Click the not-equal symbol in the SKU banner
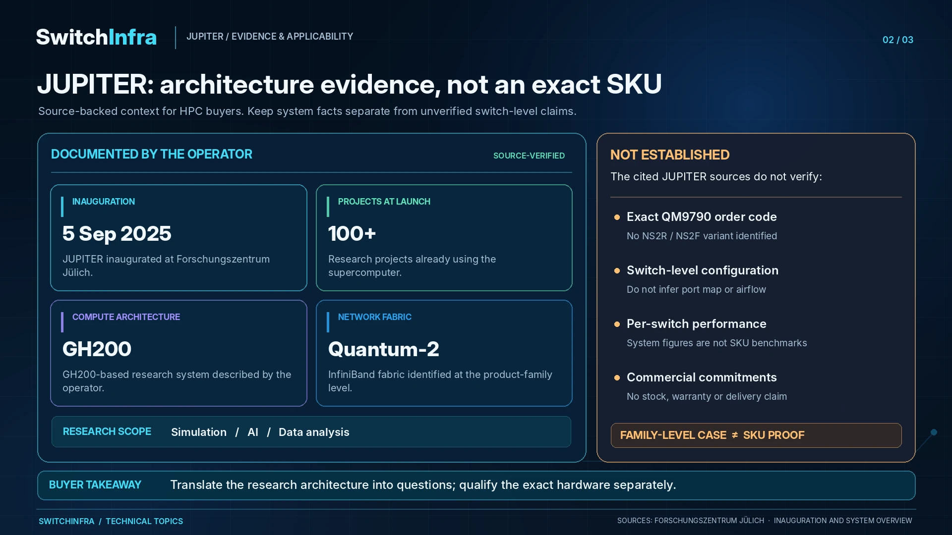The height and width of the screenshot is (535, 952). pos(735,435)
